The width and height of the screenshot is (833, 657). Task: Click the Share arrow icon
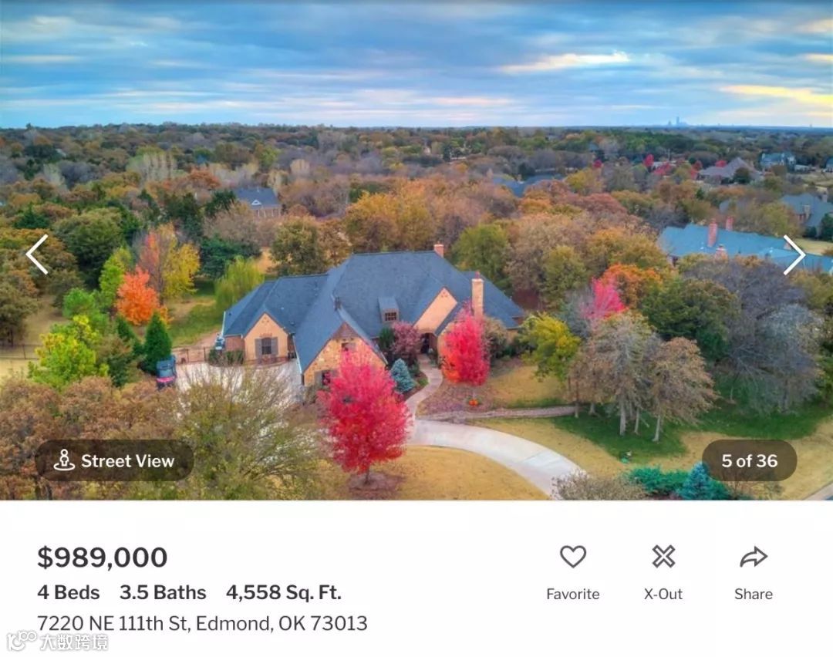[x=754, y=557]
